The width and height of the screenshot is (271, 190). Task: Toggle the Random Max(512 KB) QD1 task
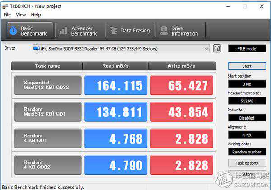[48, 112]
